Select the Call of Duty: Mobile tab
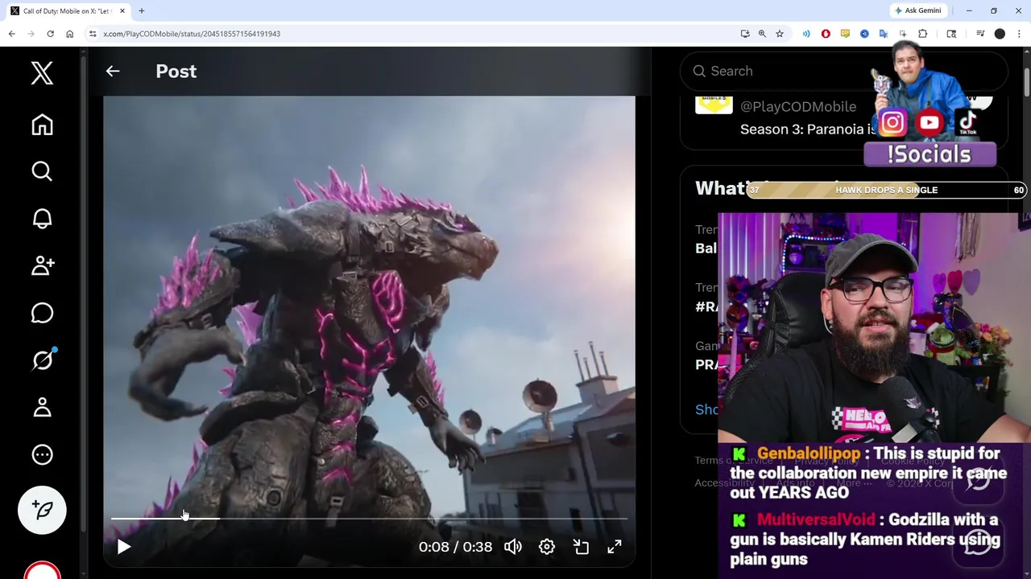Image resolution: width=1031 pixels, height=579 pixels. click(x=67, y=10)
